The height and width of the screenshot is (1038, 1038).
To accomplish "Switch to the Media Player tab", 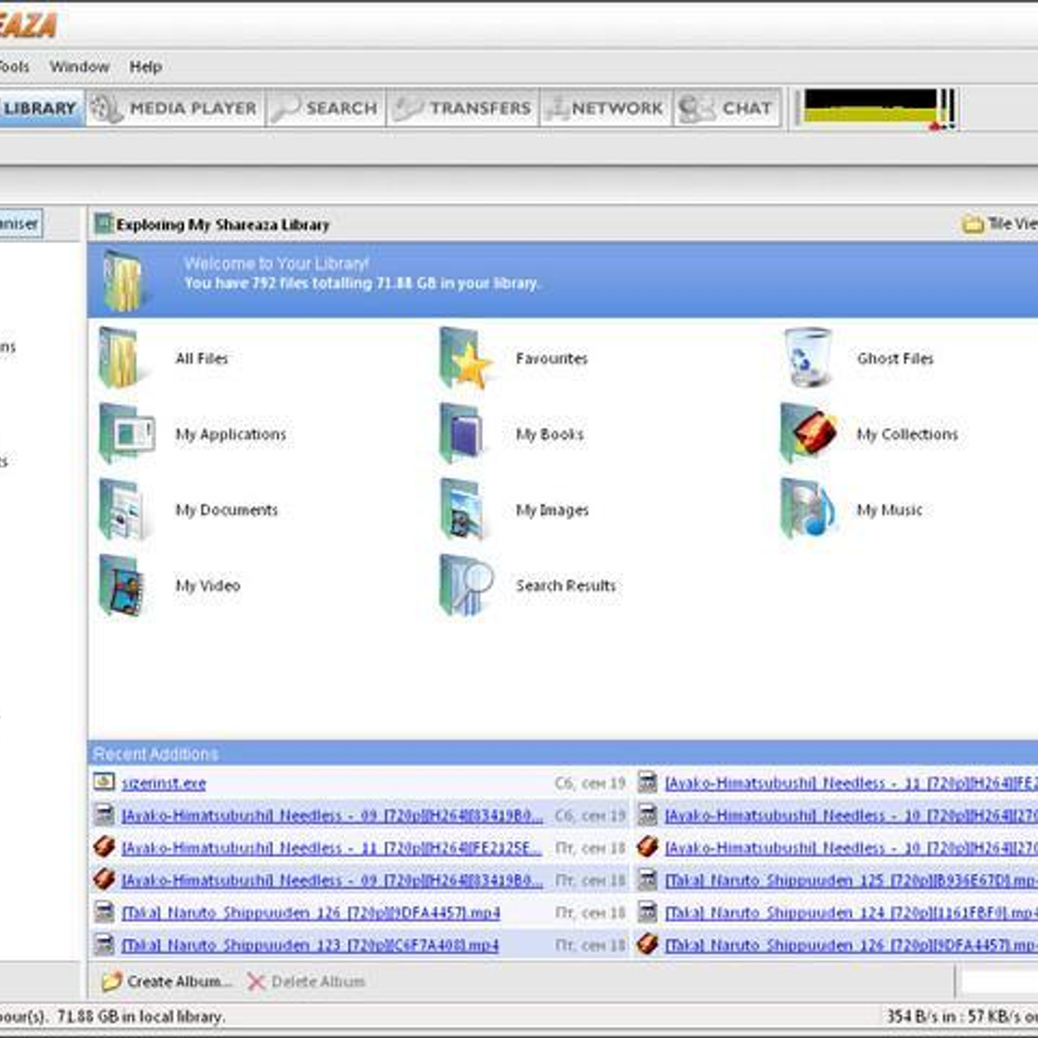I will (175, 108).
